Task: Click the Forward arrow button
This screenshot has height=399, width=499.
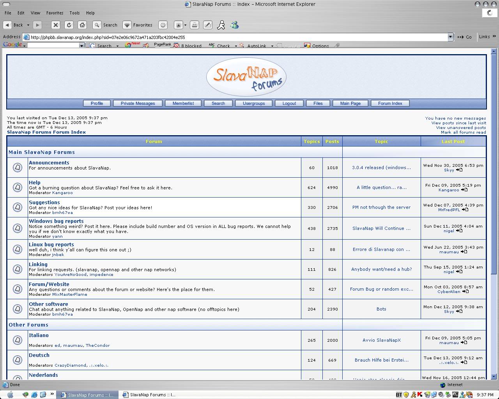Action: [x=37, y=25]
